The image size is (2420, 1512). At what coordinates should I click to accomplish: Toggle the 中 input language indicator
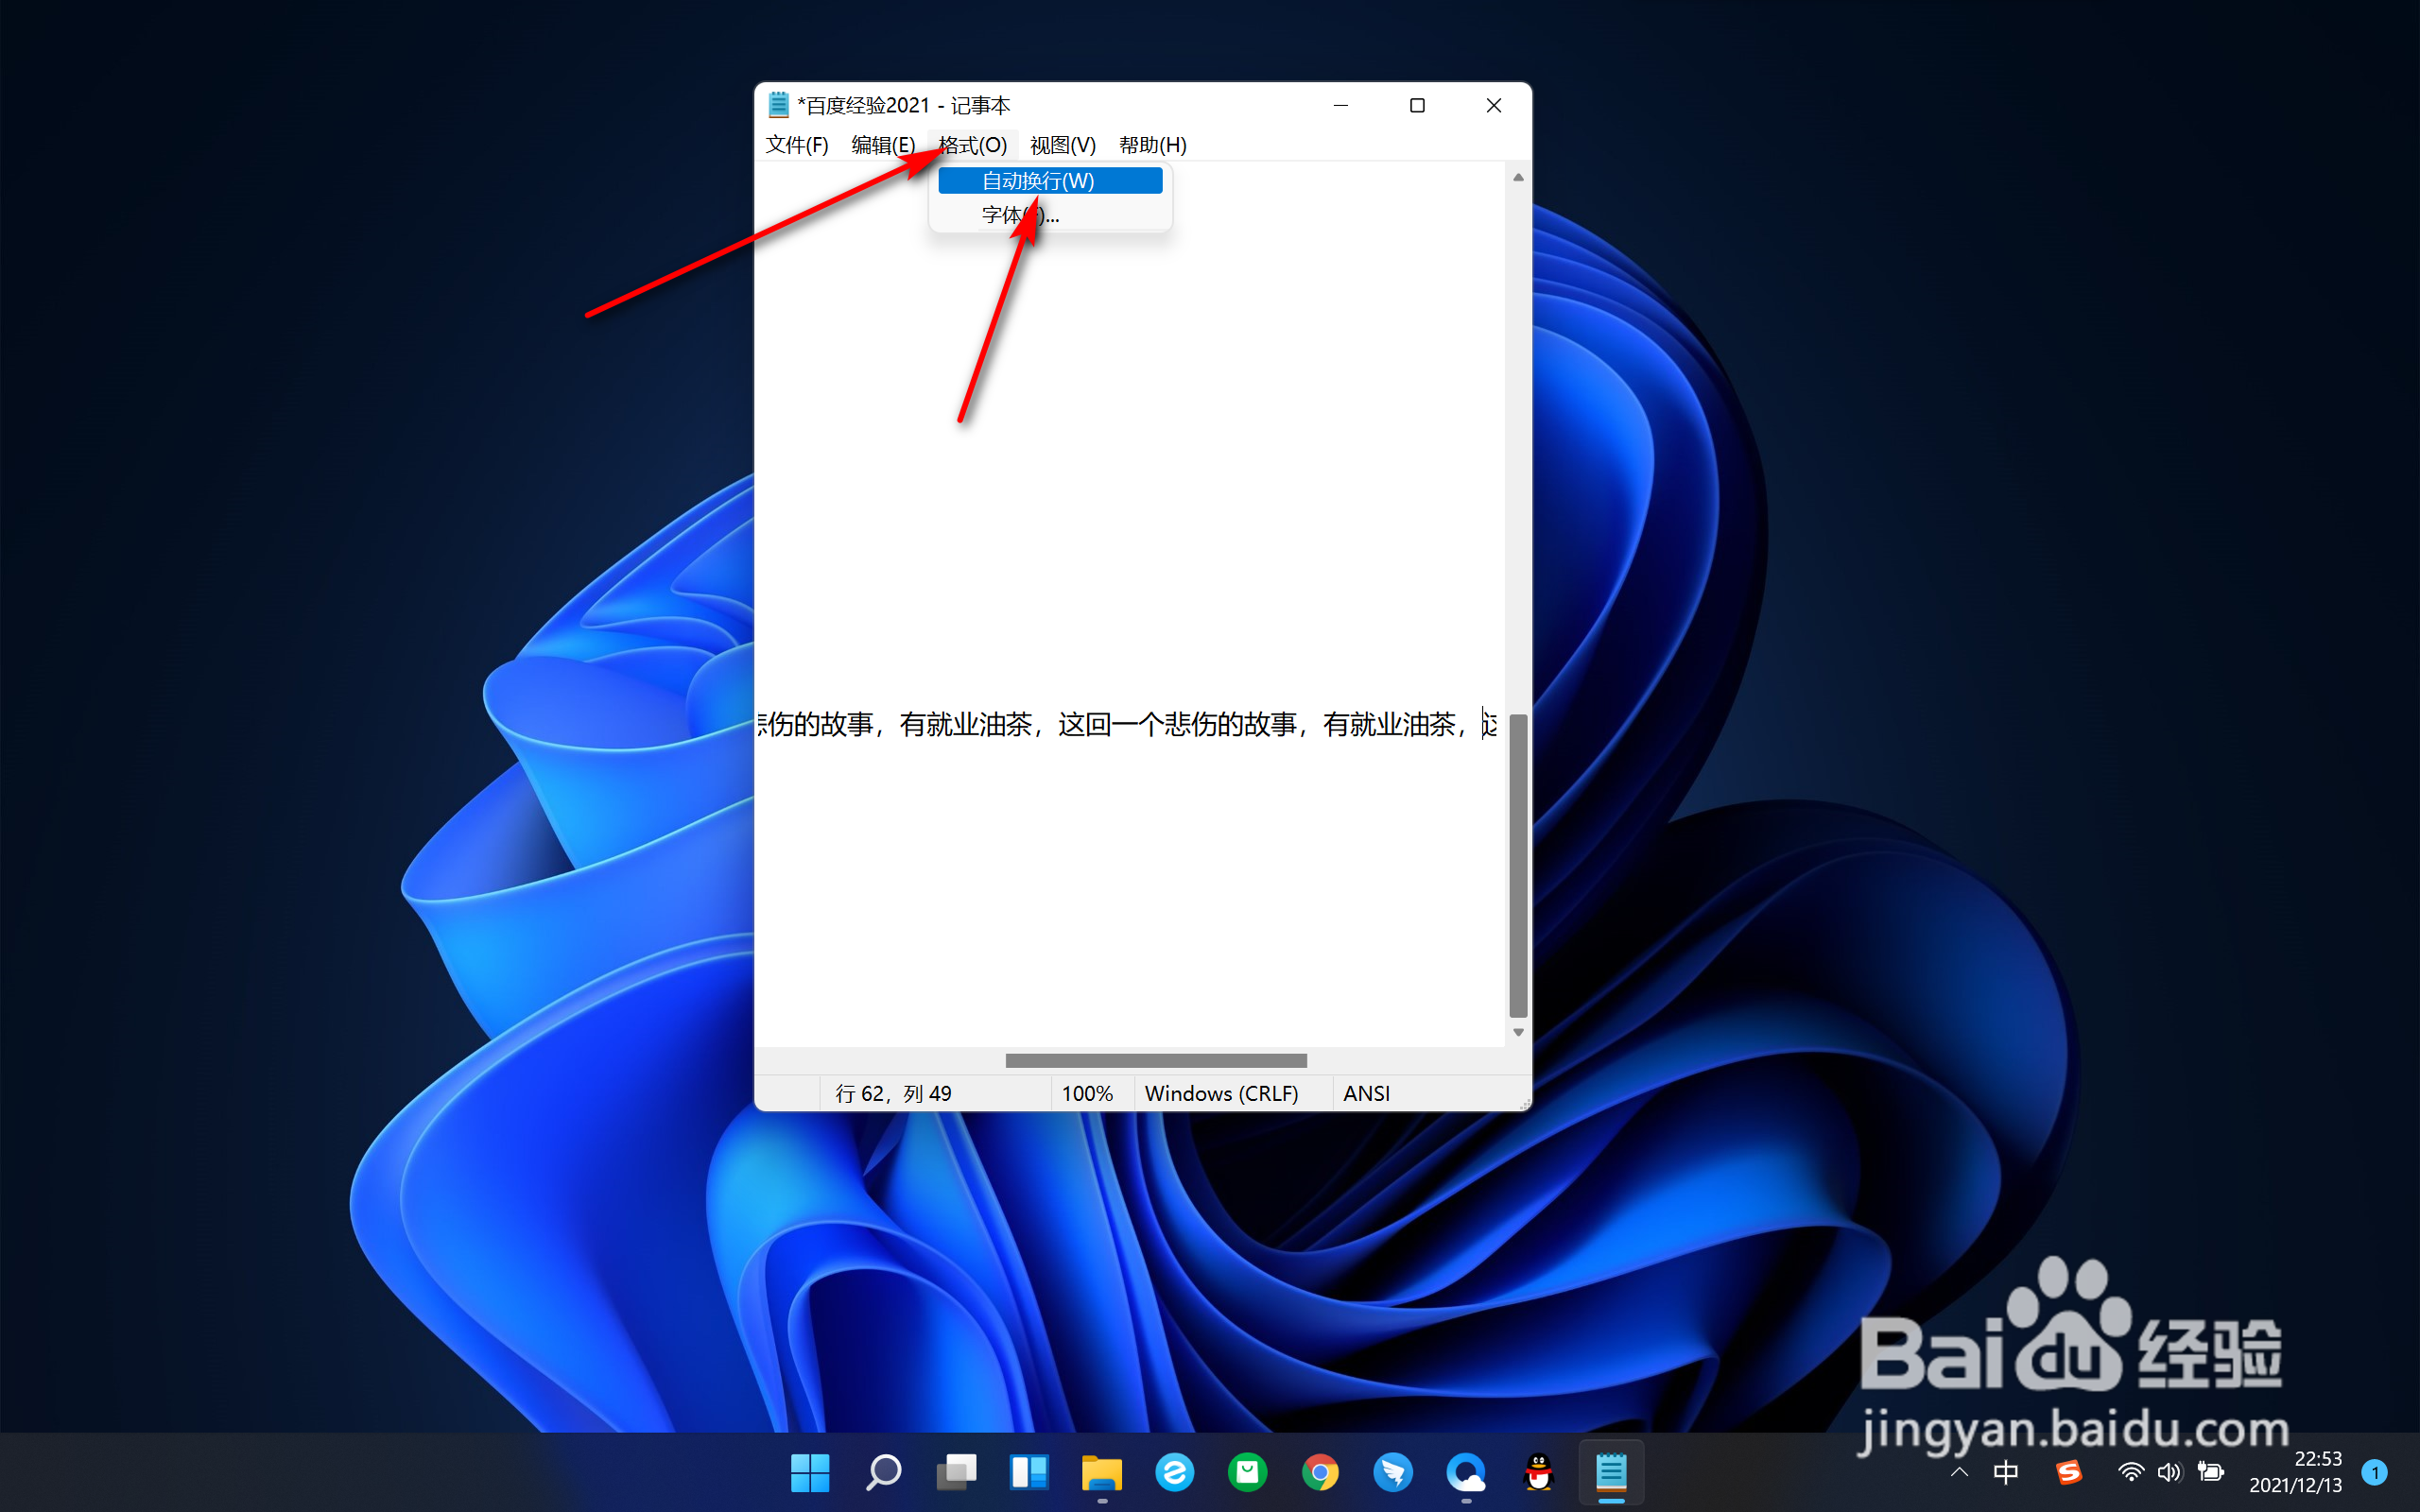point(2005,1472)
